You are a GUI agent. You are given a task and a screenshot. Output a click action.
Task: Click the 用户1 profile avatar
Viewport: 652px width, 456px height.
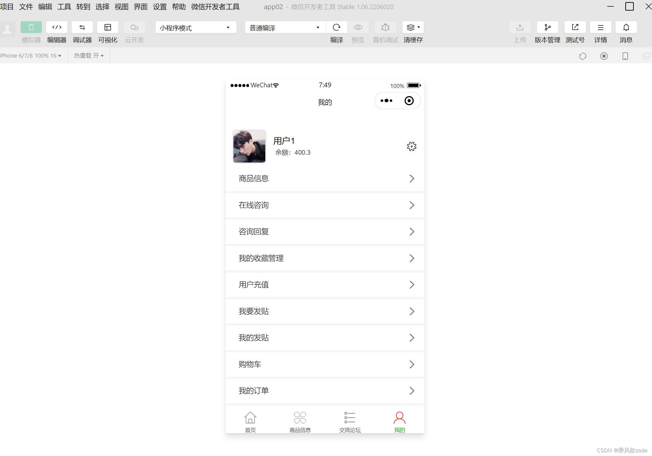tap(249, 146)
